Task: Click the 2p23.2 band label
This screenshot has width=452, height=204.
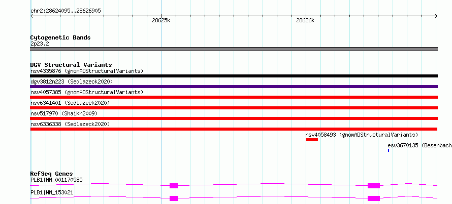Action: [40, 44]
